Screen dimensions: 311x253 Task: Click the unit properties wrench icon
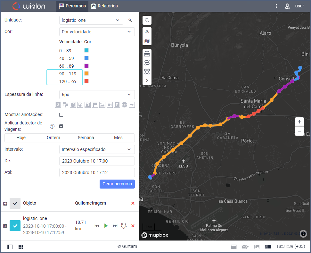pyautogui.click(x=130, y=21)
